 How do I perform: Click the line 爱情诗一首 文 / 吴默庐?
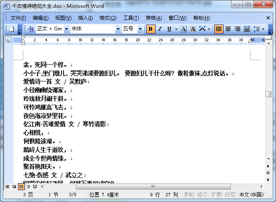(x=55, y=82)
